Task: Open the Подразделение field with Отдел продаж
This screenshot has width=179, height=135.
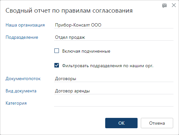Action: (114, 37)
